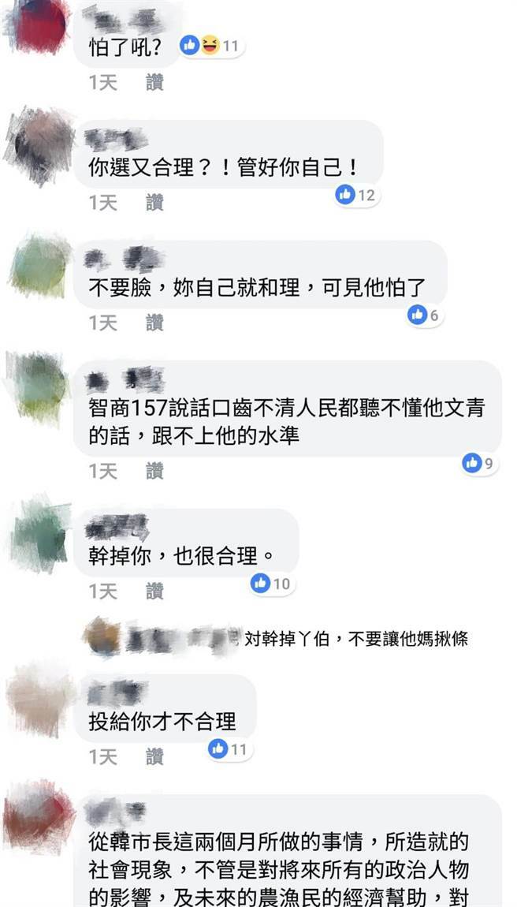Screen dimensions: 517x907
Task: Open blurred username above 幹掉你，也很合理
Action: point(117,526)
